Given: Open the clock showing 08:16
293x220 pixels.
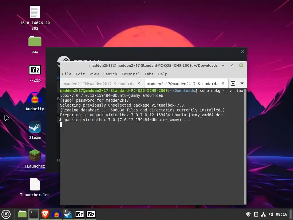Looking at the screenshot, I should 282,214.
